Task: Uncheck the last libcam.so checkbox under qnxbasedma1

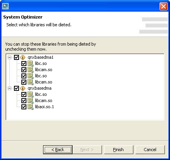Action: [x=24, y=82]
